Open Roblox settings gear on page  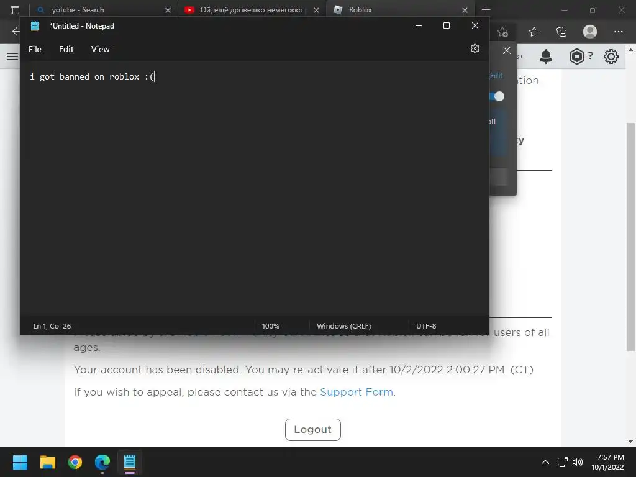(x=611, y=57)
